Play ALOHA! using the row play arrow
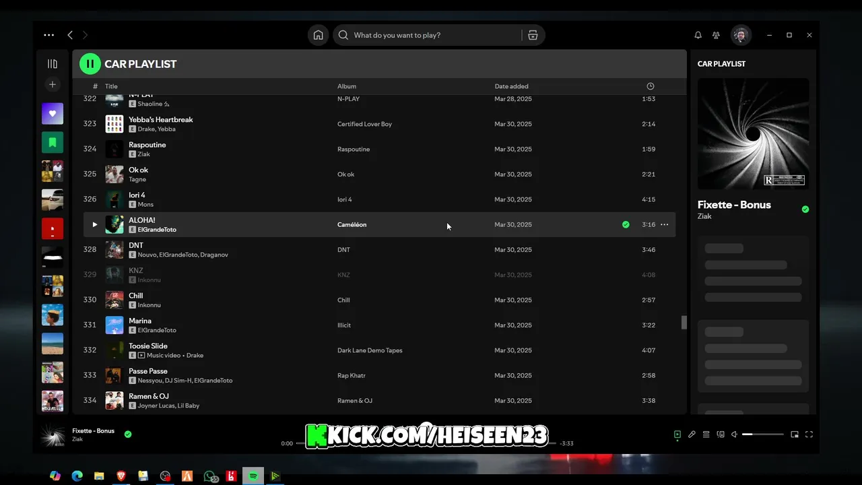The height and width of the screenshot is (485, 862). 94,224
